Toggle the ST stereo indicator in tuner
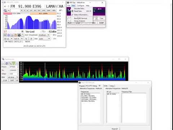173x130 pixels. click(5, 32)
